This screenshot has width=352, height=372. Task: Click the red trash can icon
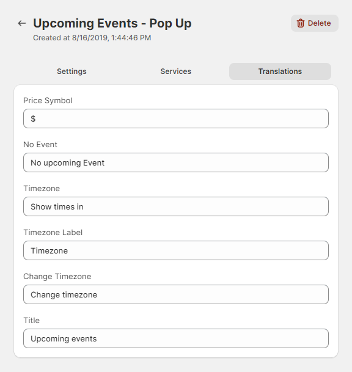[301, 23]
